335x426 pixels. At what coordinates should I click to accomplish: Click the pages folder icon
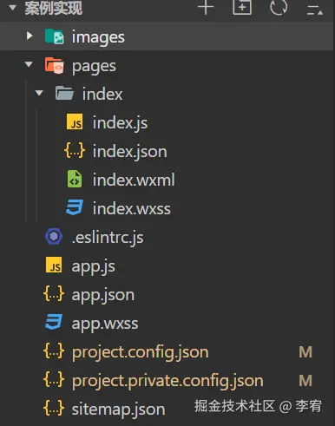(x=55, y=65)
